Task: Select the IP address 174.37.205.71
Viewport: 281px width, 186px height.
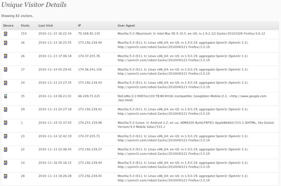Action: point(89,136)
